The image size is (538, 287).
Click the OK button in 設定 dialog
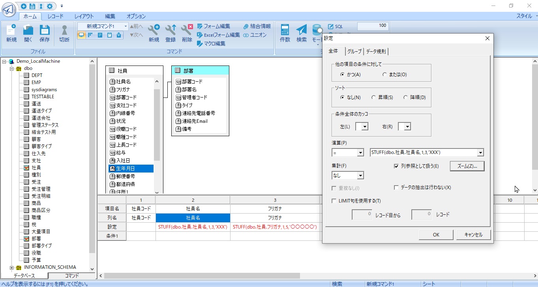coord(436,234)
